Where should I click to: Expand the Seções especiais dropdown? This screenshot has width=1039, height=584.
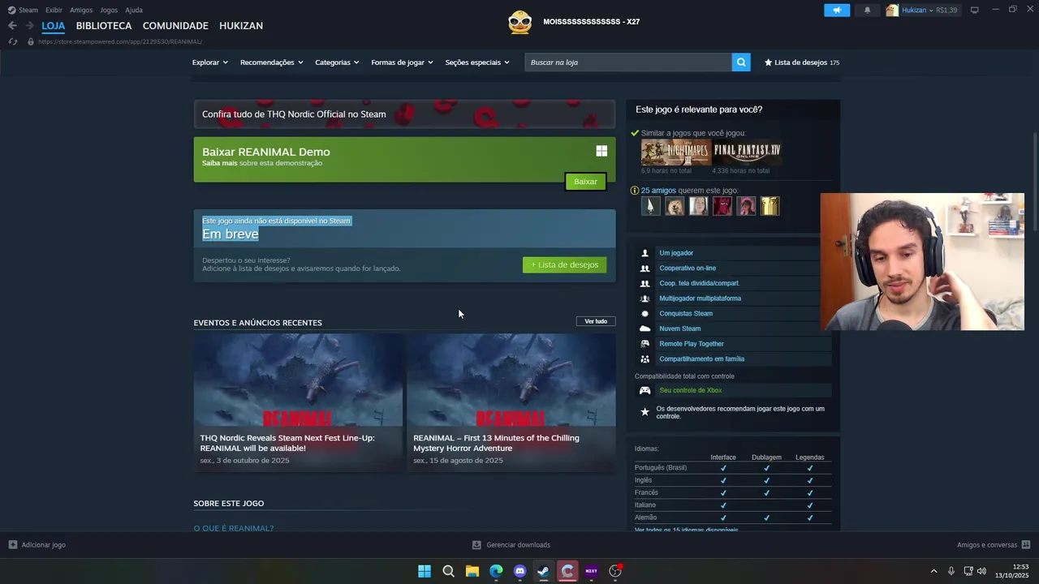click(x=477, y=62)
